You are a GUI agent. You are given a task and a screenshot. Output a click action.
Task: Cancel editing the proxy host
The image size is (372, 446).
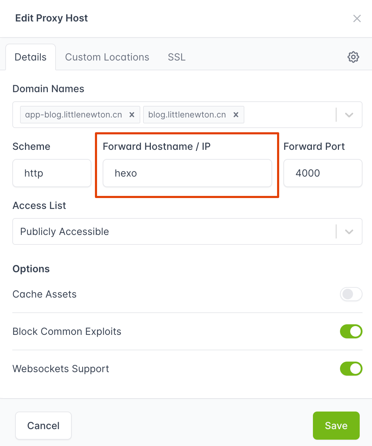click(43, 426)
